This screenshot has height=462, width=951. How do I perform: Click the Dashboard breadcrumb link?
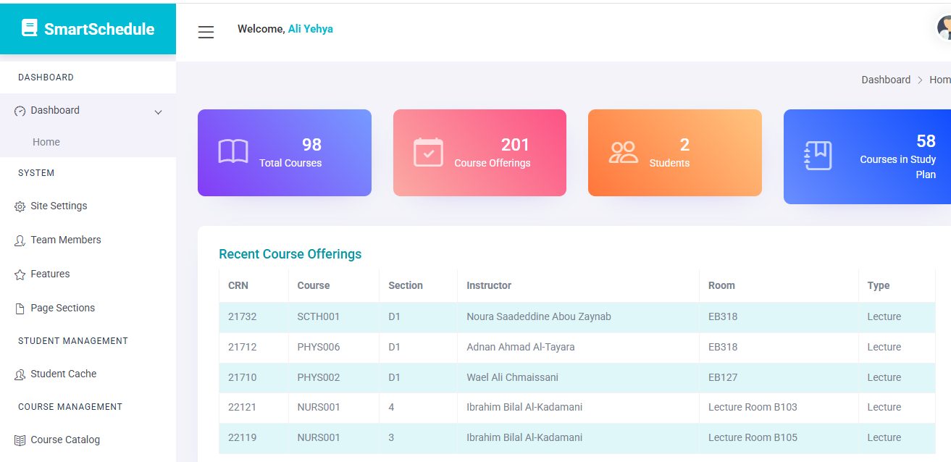[885, 80]
